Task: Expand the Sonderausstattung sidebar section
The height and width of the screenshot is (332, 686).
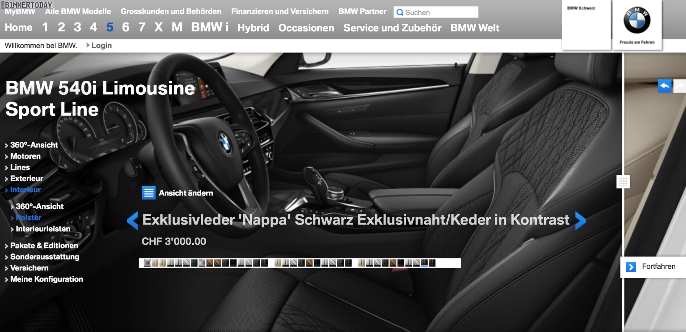Action: click(x=44, y=257)
